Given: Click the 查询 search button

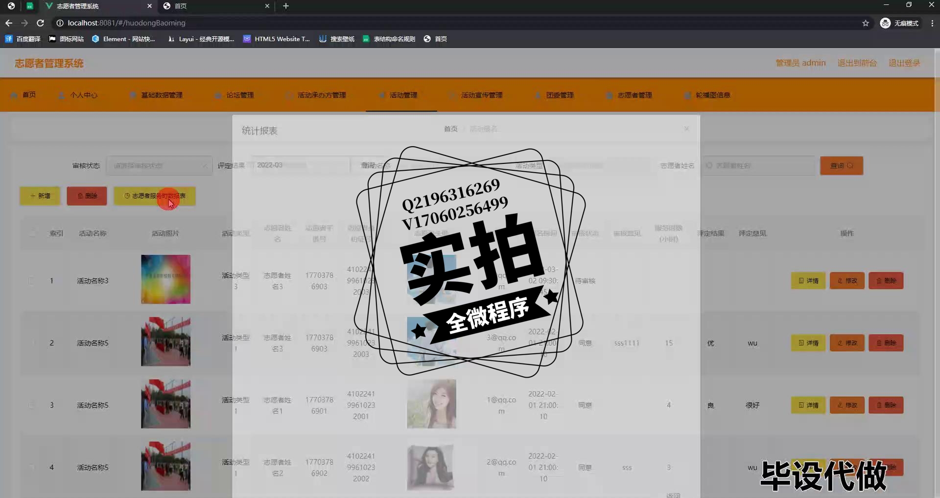Looking at the screenshot, I should click(x=842, y=166).
